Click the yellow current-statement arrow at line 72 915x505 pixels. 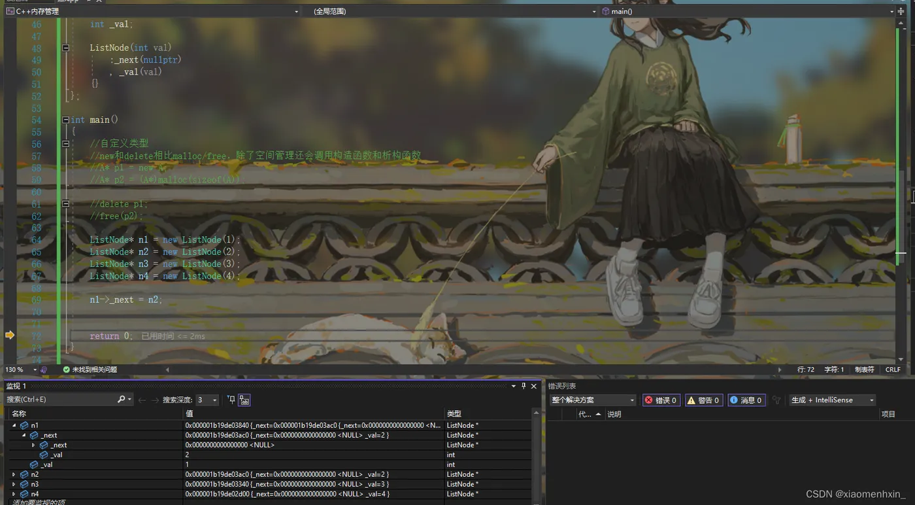[10, 335]
